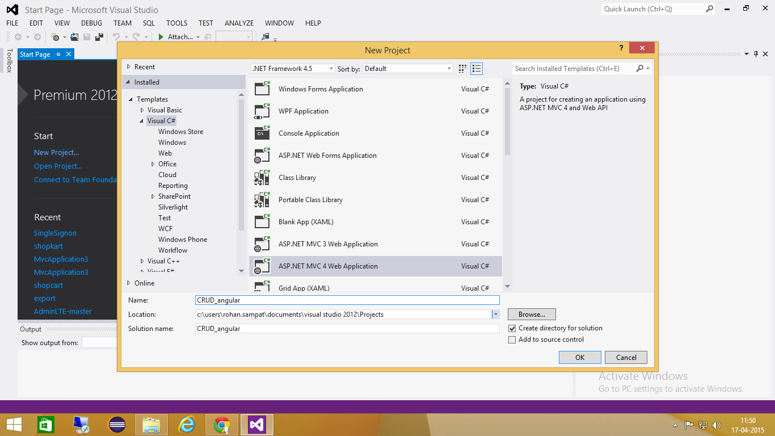
Task: Click the Browse... button
Action: coord(532,314)
